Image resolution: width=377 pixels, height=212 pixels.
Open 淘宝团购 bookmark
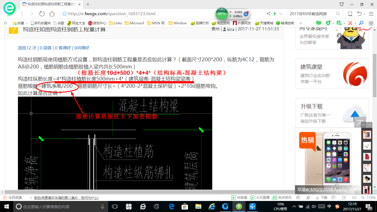221,23
